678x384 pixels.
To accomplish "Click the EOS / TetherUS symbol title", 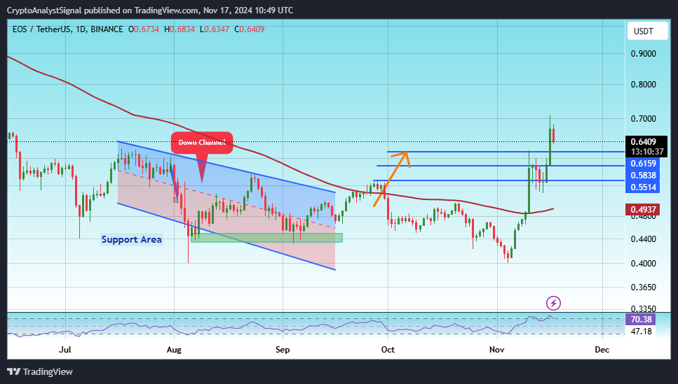I will 41,29.
